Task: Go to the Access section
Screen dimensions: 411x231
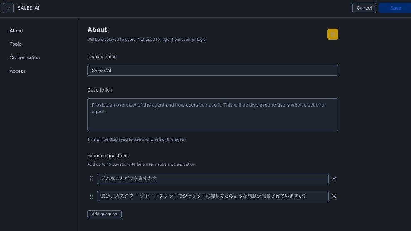Action: coord(18,71)
